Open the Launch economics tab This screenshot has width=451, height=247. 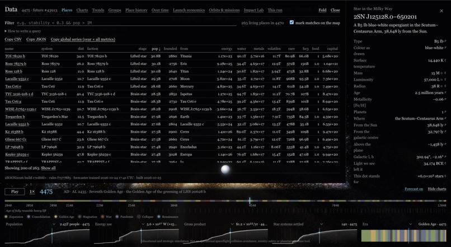[189, 10]
